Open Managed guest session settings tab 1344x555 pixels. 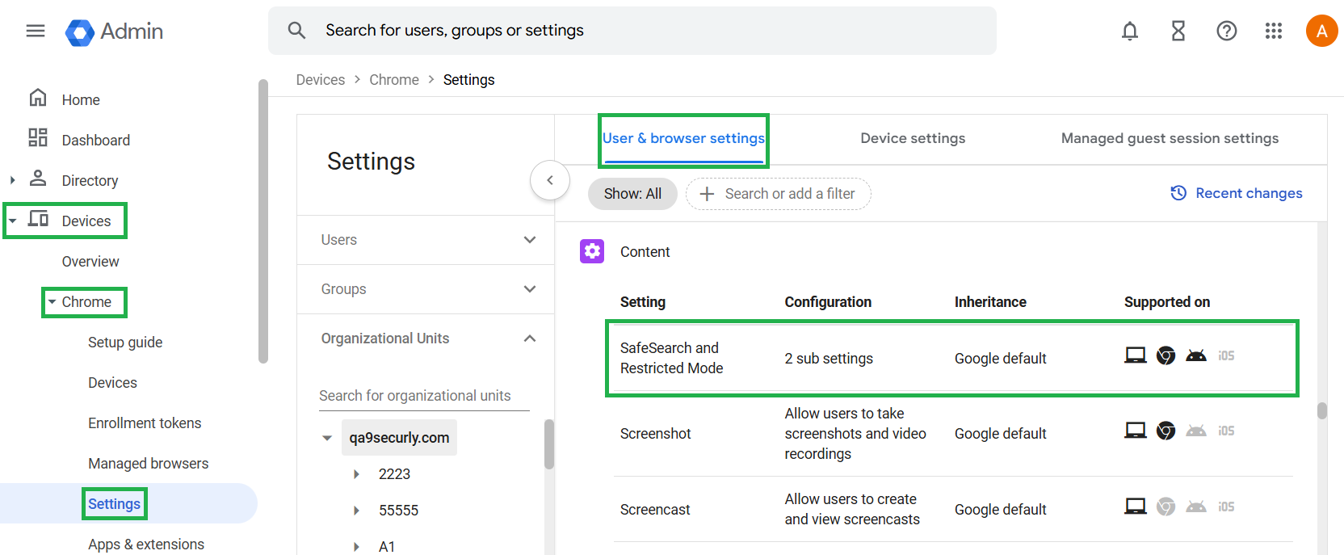1170,138
